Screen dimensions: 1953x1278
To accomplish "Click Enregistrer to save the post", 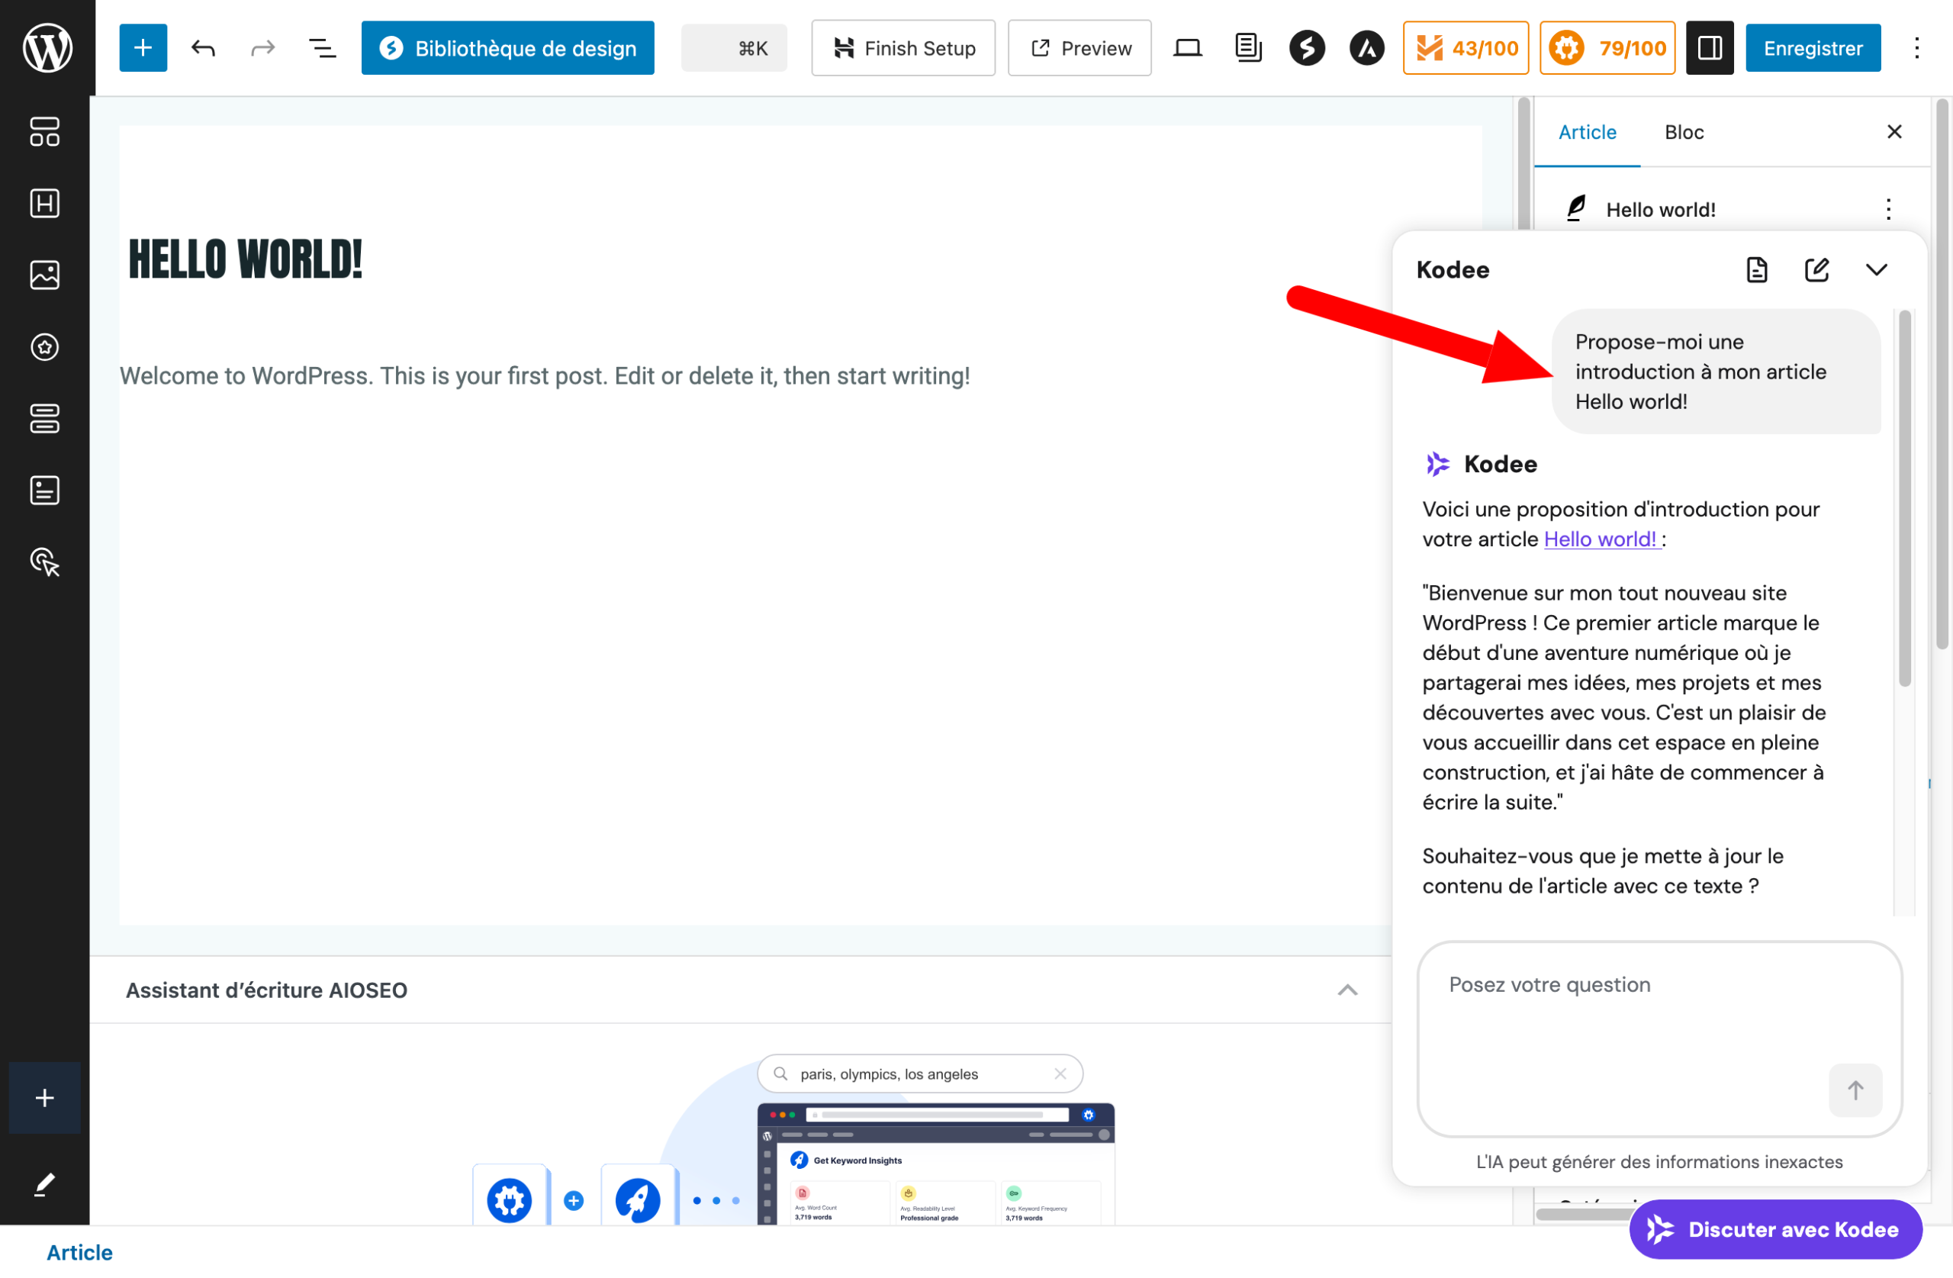I will tap(1813, 47).
